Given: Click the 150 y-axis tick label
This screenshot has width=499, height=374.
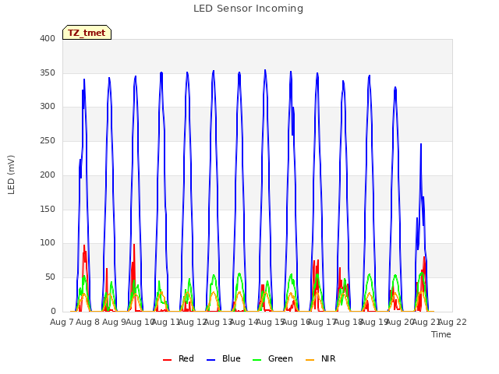Looking at the screenshot, I should point(48,209).
